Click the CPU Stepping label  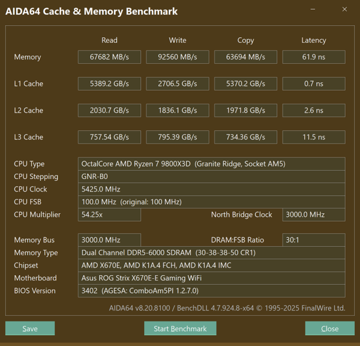(x=36, y=177)
